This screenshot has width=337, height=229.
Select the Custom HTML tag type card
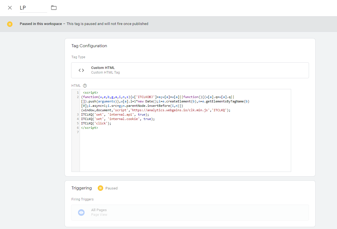click(190, 70)
